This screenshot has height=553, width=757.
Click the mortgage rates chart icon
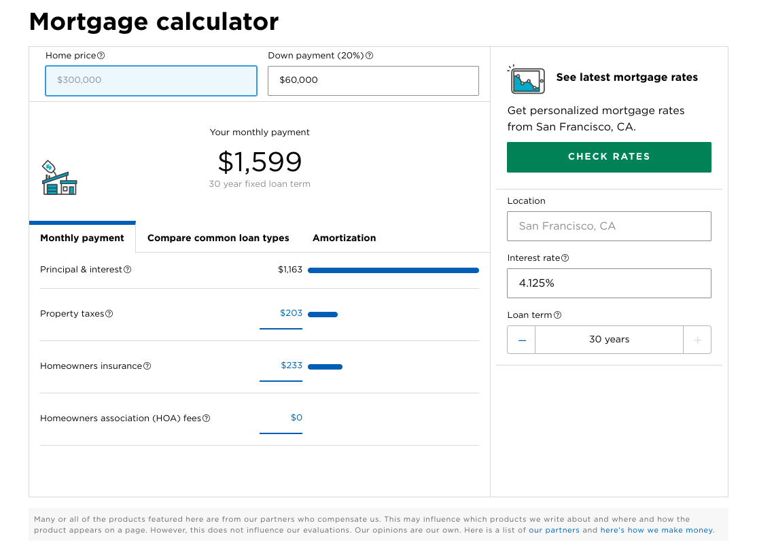pos(527,79)
